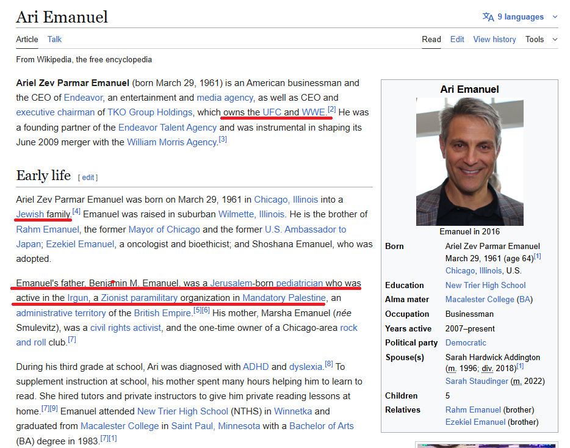Jump to citation reference 4

click(x=76, y=211)
